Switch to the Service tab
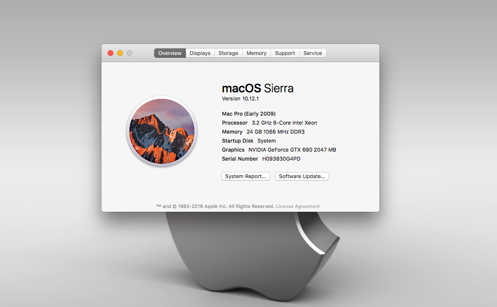The image size is (497, 307). pyautogui.click(x=313, y=53)
